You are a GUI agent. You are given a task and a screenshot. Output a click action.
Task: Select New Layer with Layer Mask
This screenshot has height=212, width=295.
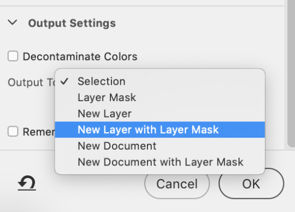(x=160, y=129)
